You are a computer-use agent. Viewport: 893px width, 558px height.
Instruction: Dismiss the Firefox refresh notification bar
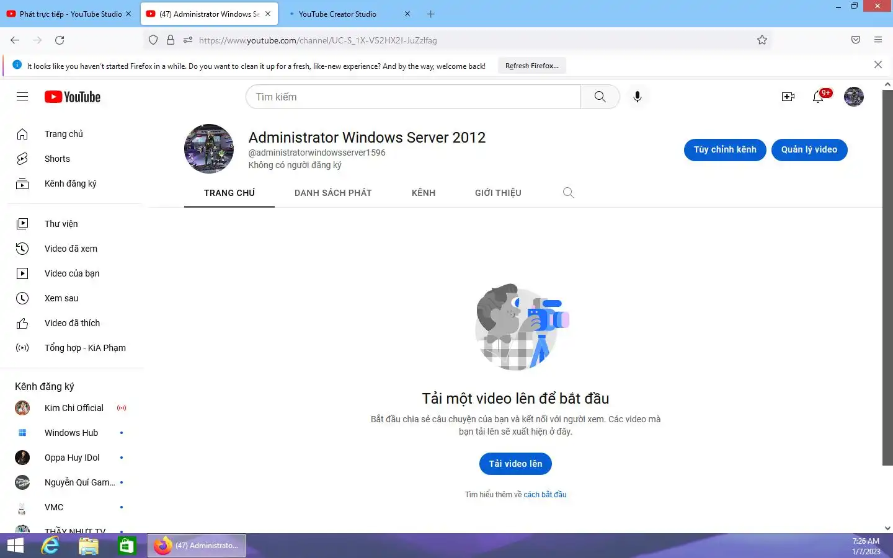pyautogui.click(x=878, y=64)
